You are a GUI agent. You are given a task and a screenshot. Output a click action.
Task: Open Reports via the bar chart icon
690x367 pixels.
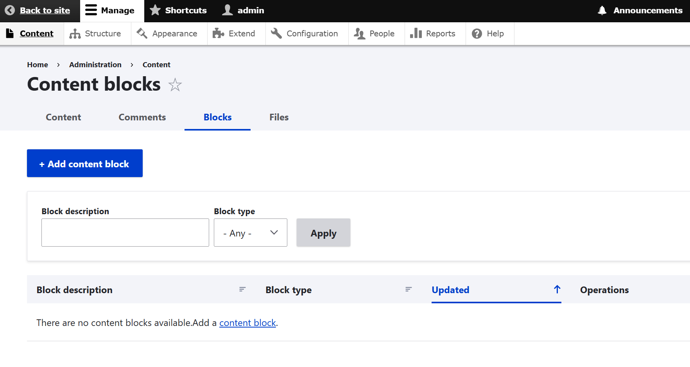click(x=416, y=34)
